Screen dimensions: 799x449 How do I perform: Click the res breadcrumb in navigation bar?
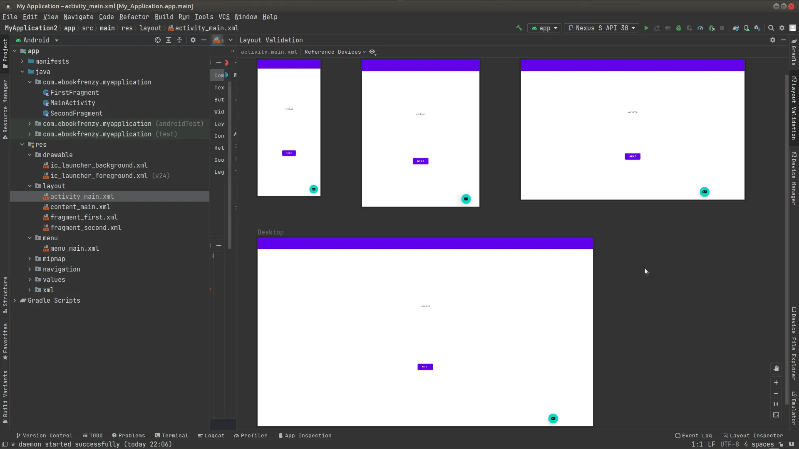pos(127,28)
